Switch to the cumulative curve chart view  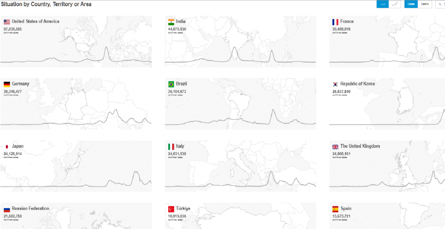pos(395,4)
